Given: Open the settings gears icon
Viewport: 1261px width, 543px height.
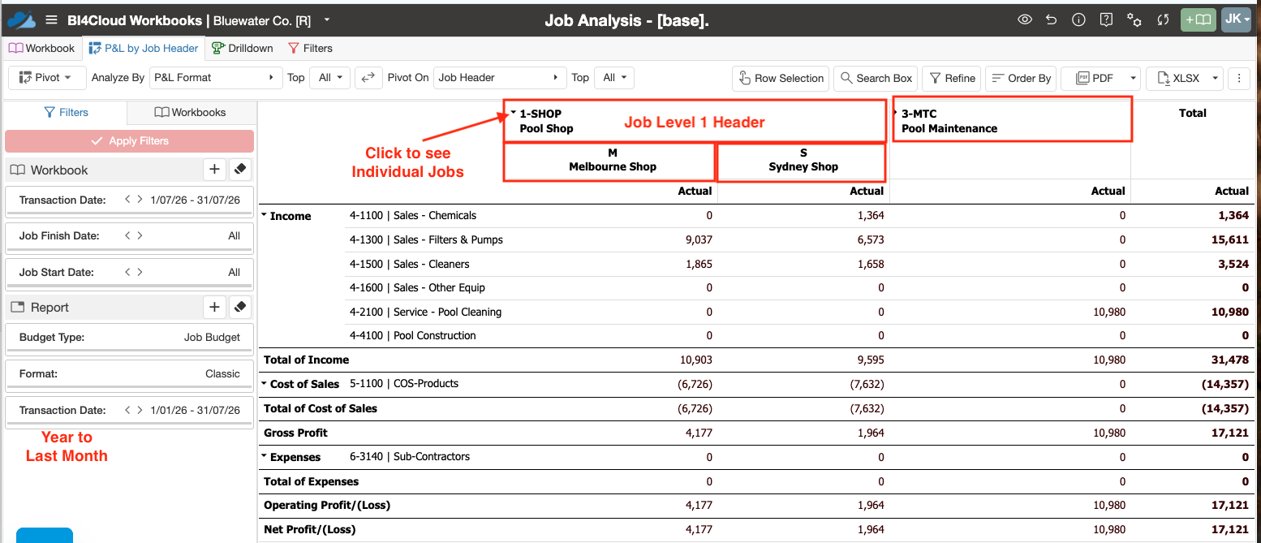Looking at the screenshot, I should click(1134, 20).
